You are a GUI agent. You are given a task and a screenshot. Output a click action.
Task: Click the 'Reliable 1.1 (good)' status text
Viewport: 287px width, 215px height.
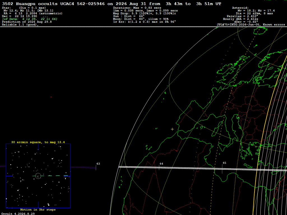click(x=20, y=25)
